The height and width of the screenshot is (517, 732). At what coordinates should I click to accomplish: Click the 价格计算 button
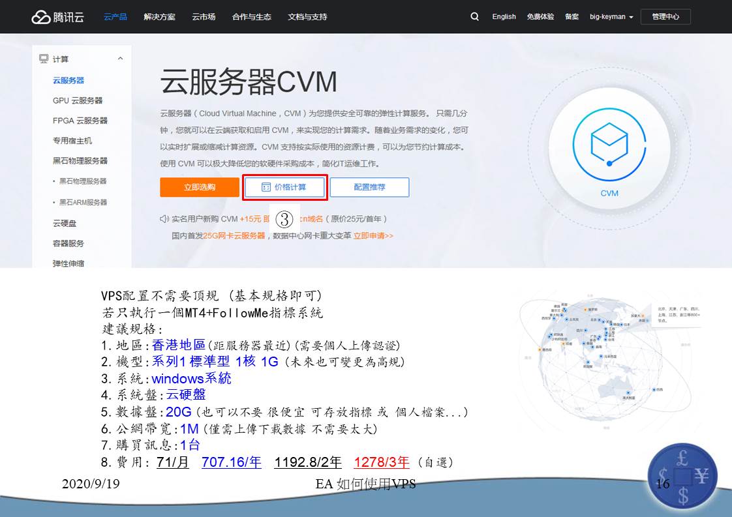pos(284,187)
